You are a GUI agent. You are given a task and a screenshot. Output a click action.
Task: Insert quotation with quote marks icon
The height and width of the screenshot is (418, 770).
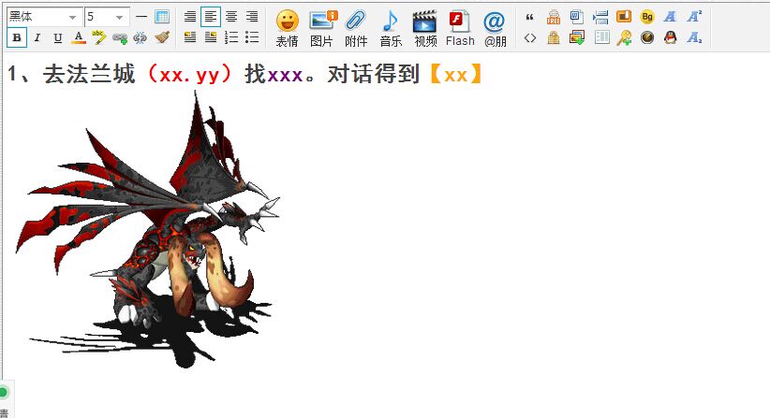(530, 17)
